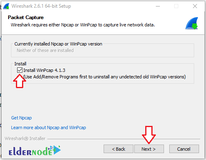Proceed with the Next button
The width and height of the screenshot is (206, 160).
coord(149,149)
